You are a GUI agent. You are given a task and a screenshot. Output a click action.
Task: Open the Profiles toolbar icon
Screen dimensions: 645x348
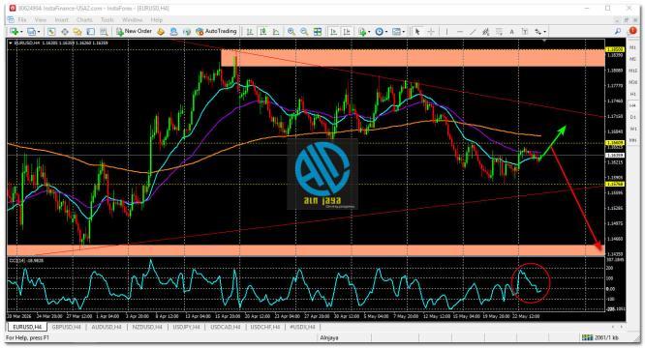point(31,32)
